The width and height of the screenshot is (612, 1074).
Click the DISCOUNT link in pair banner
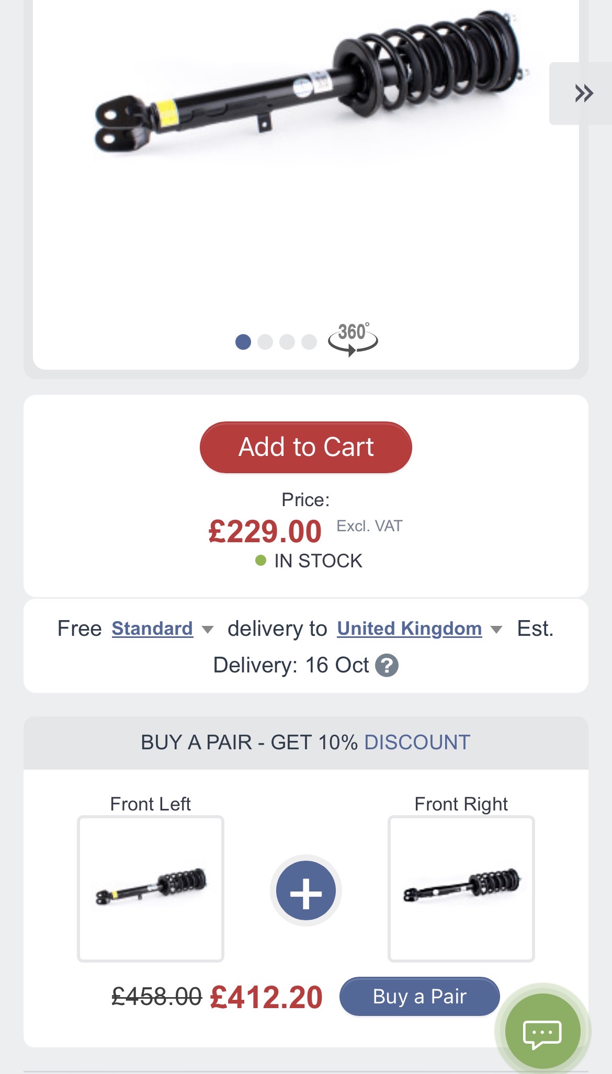pos(417,742)
